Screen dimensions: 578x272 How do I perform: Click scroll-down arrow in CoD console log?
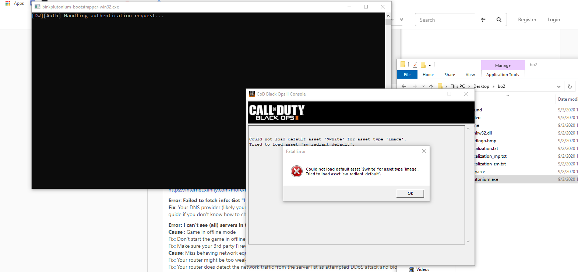468,241
